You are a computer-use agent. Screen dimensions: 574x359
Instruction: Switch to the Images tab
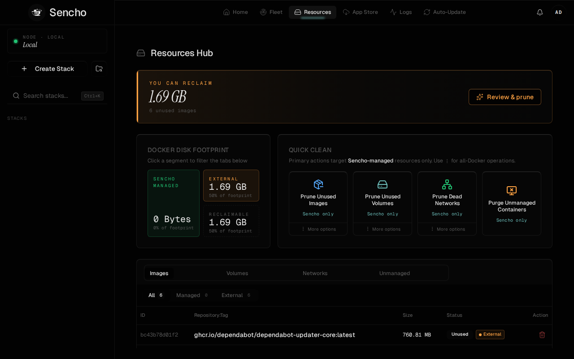159,273
